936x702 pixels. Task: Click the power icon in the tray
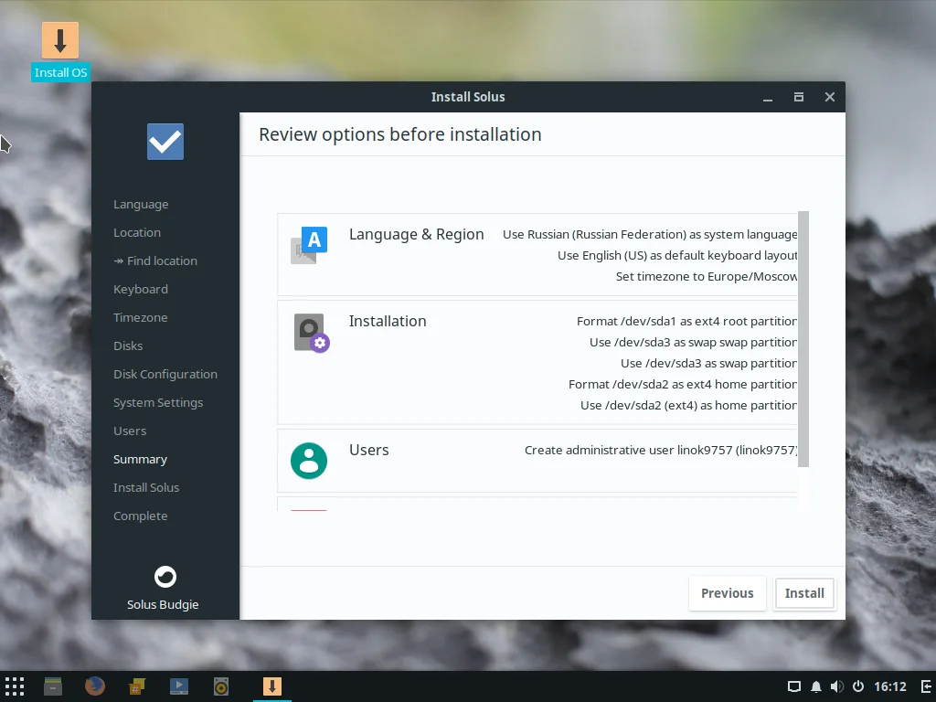pyautogui.click(x=858, y=686)
